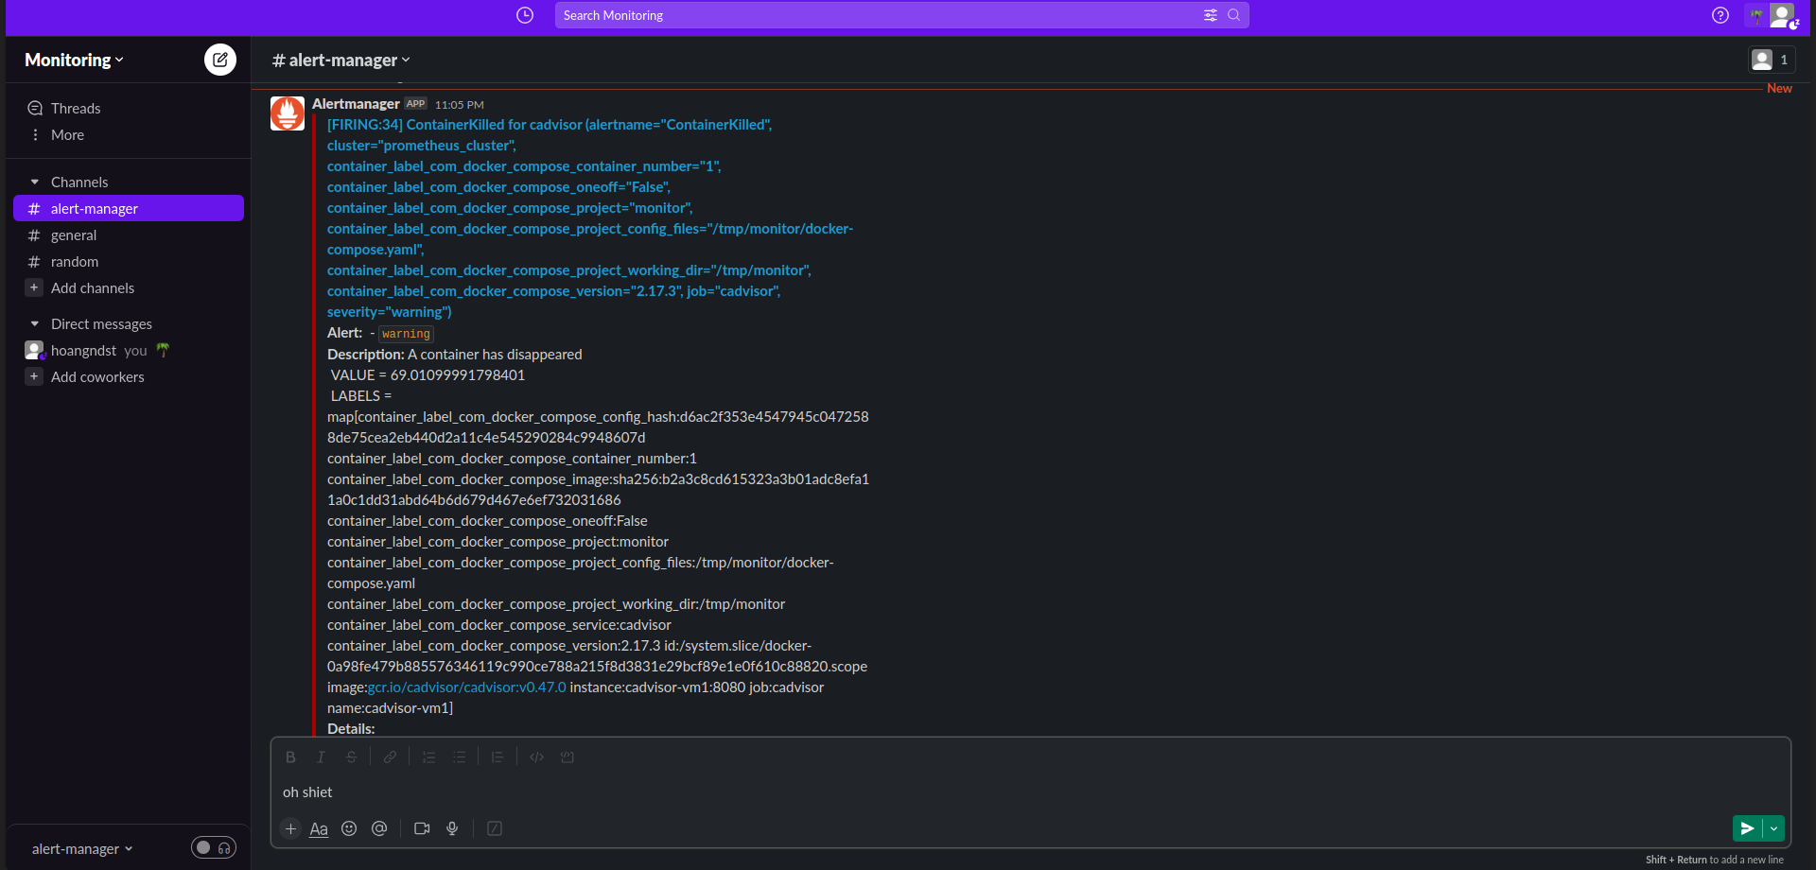The width and height of the screenshot is (1816, 870).
Task: Focus the Search Monitoring field
Action: tap(901, 15)
